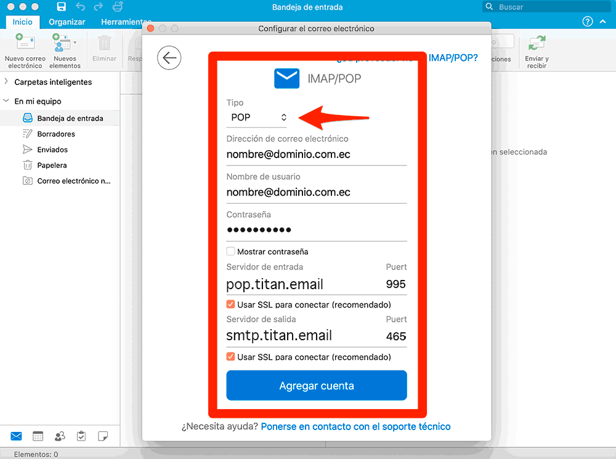Click the back arrow in setup dialog

169,58
